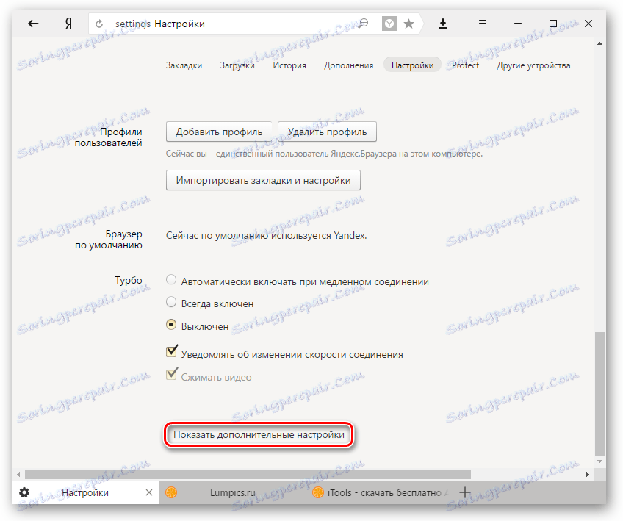Select the Настройки section tab
Viewport: 623px width, 521px height.
pos(412,65)
